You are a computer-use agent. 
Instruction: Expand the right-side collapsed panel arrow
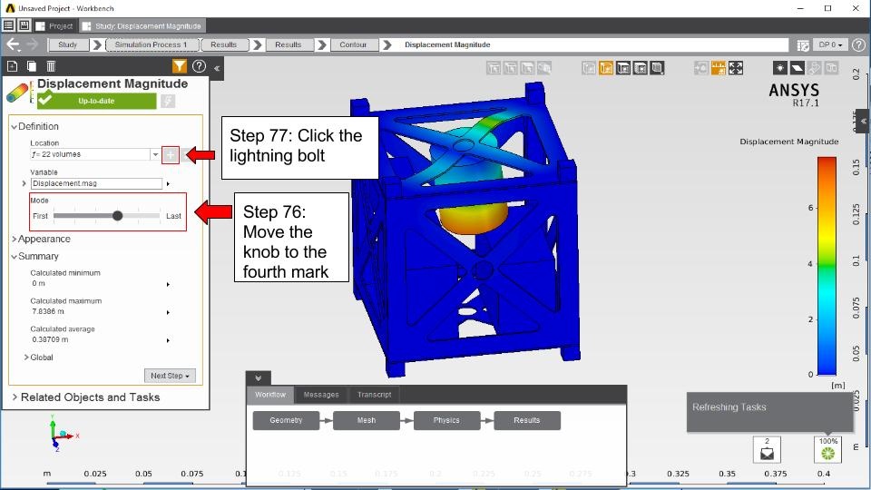(x=863, y=121)
